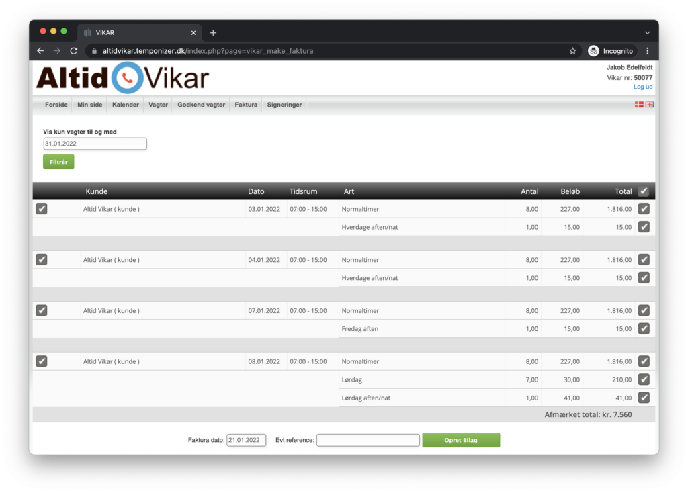Screen dimensions: 688x493
Task: Bookmark this page with the star icon
Action: (x=572, y=51)
